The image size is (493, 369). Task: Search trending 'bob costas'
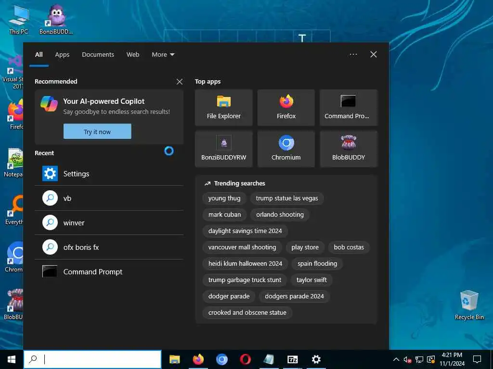[349, 247]
